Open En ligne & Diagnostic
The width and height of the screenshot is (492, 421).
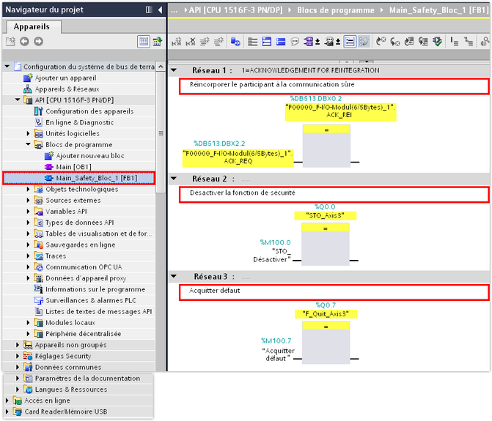tap(79, 122)
